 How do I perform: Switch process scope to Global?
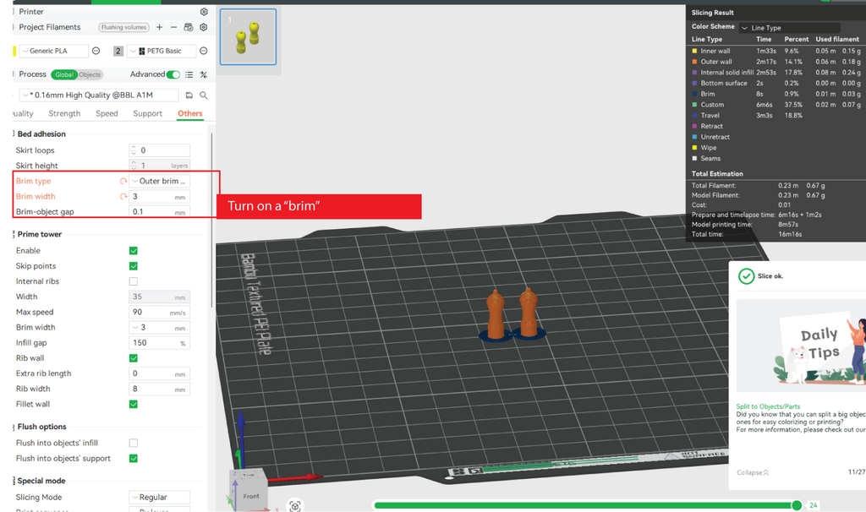pyautogui.click(x=64, y=74)
